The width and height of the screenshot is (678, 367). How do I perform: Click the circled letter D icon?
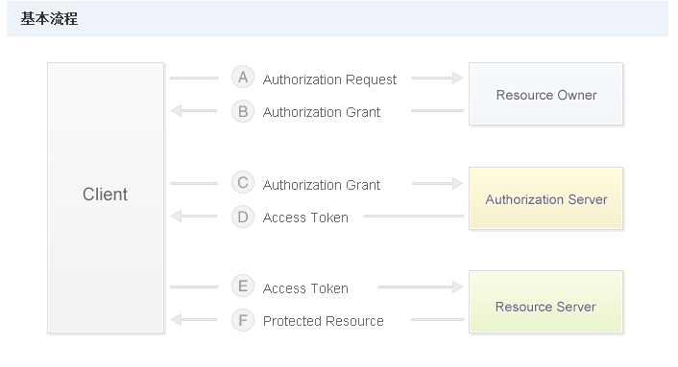click(x=243, y=217)
